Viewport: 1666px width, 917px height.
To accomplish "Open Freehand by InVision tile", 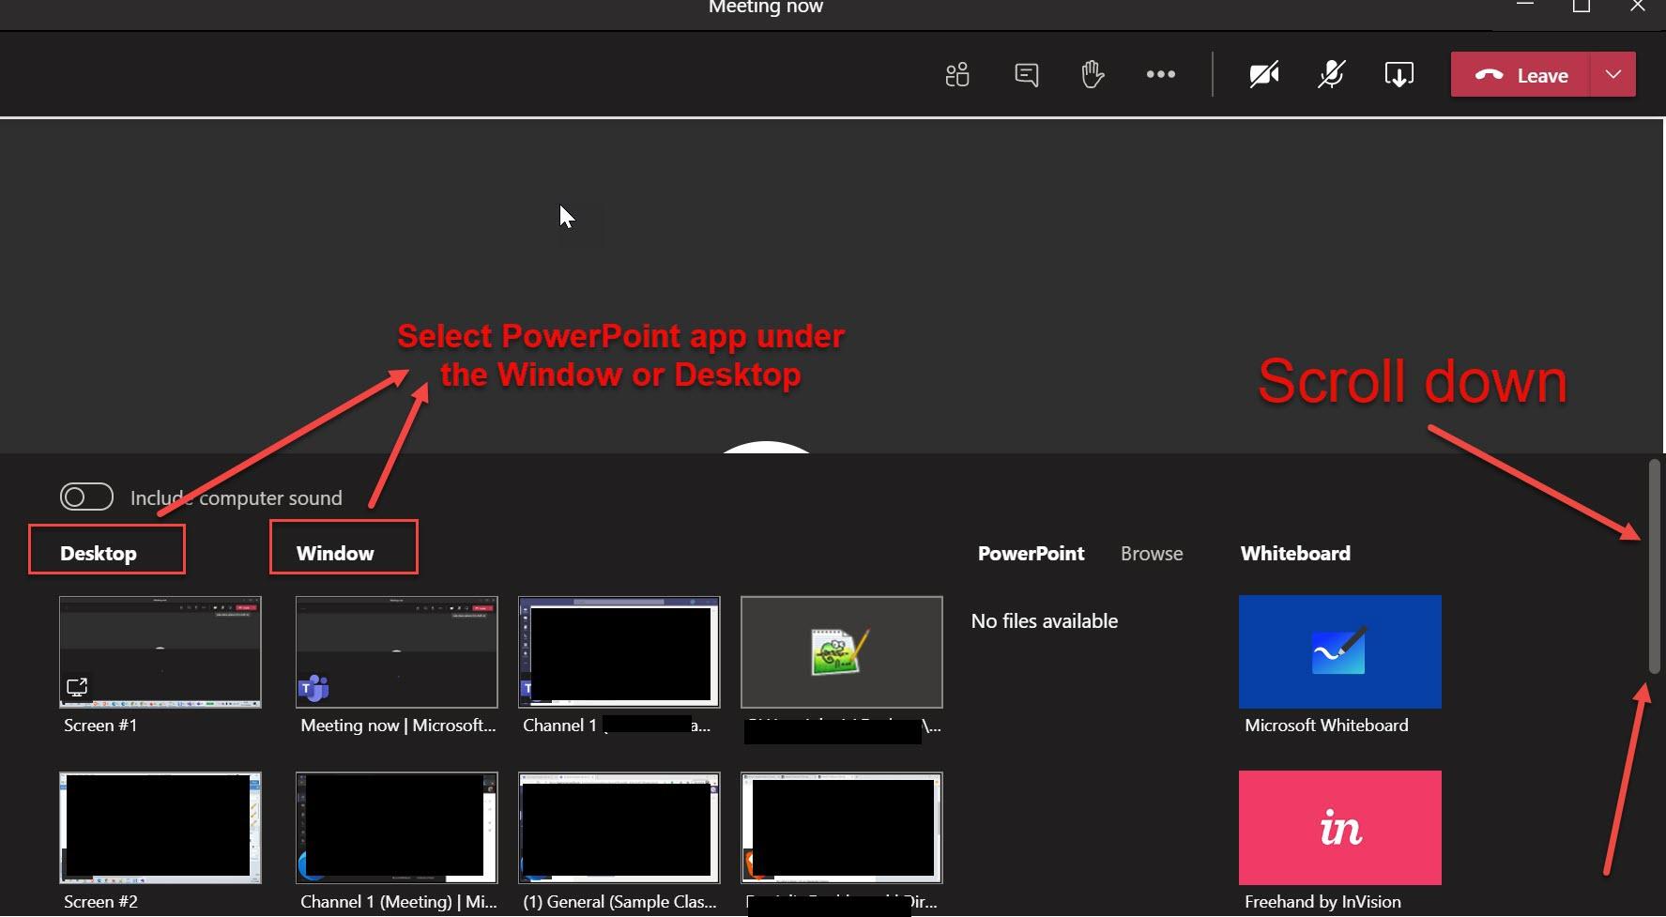I will tap(1340, 828).
